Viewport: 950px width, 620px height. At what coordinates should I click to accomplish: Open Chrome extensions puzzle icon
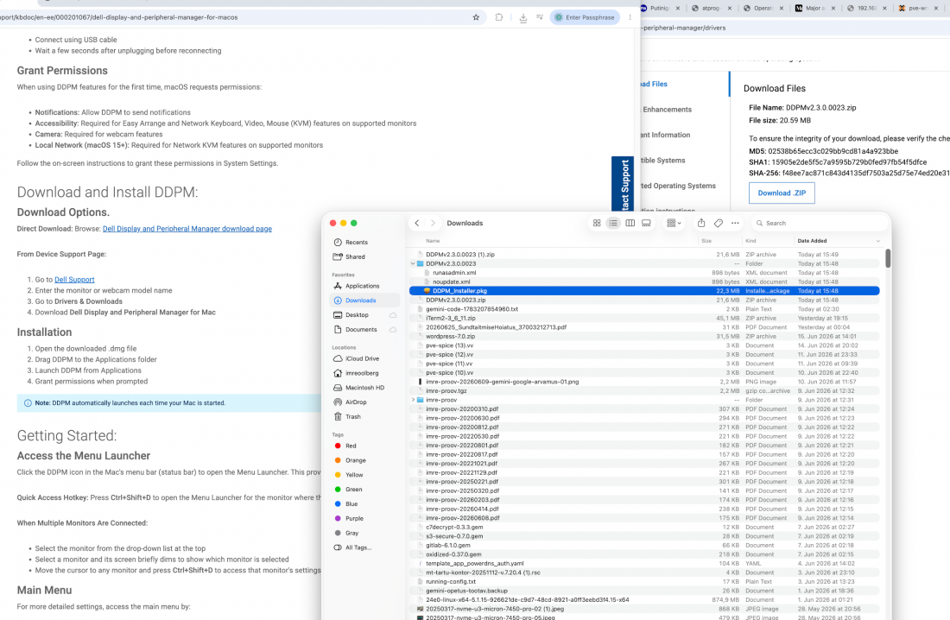tap(498, 17)
